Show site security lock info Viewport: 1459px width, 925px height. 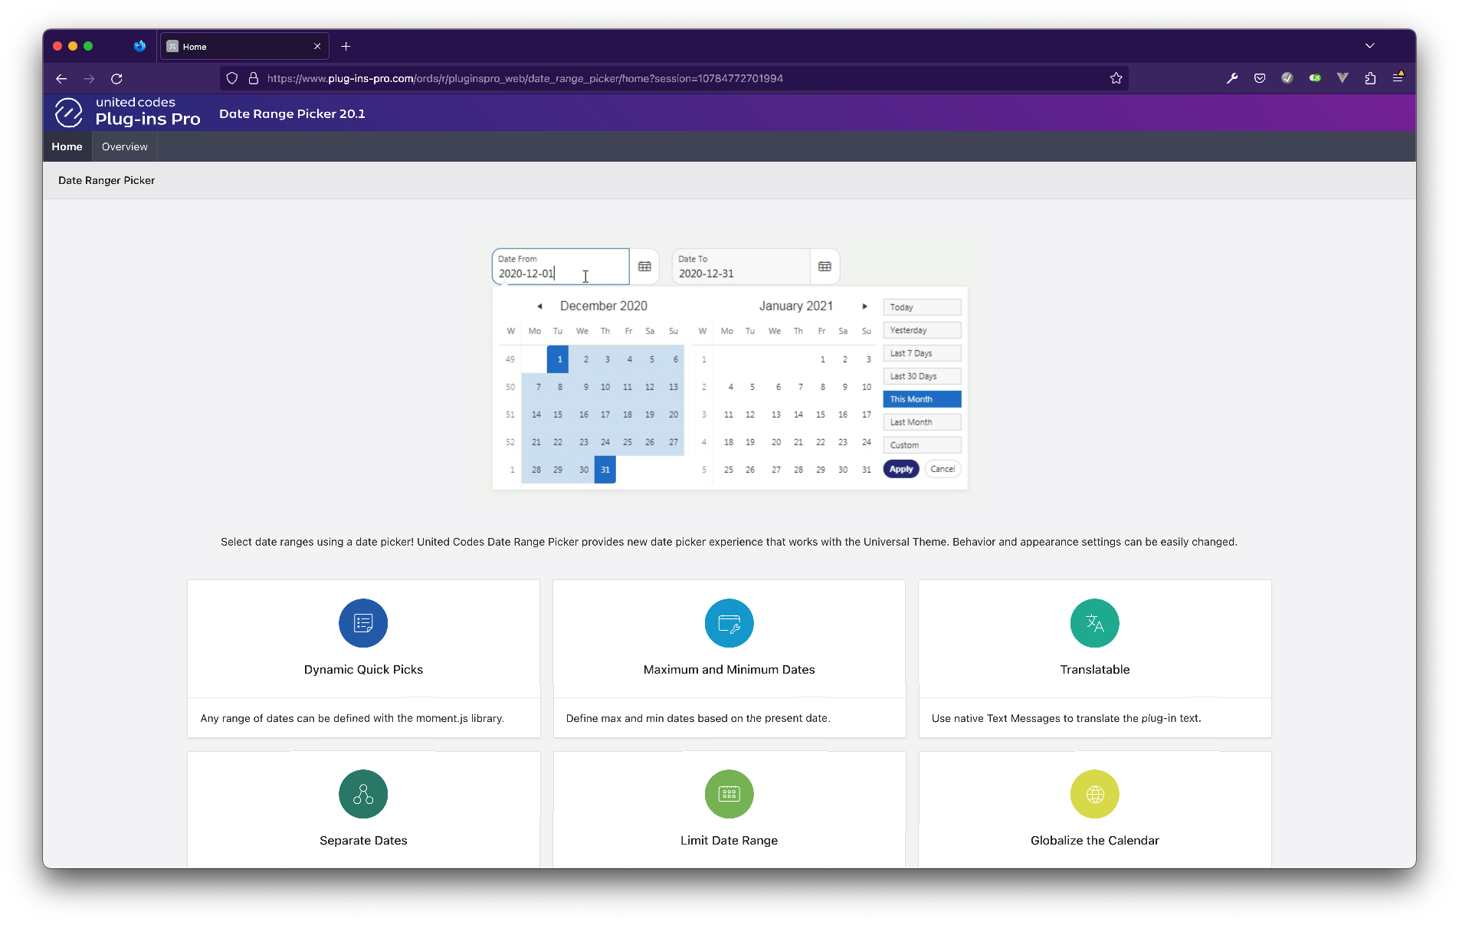pyautogui.click(x=253, y=78)
